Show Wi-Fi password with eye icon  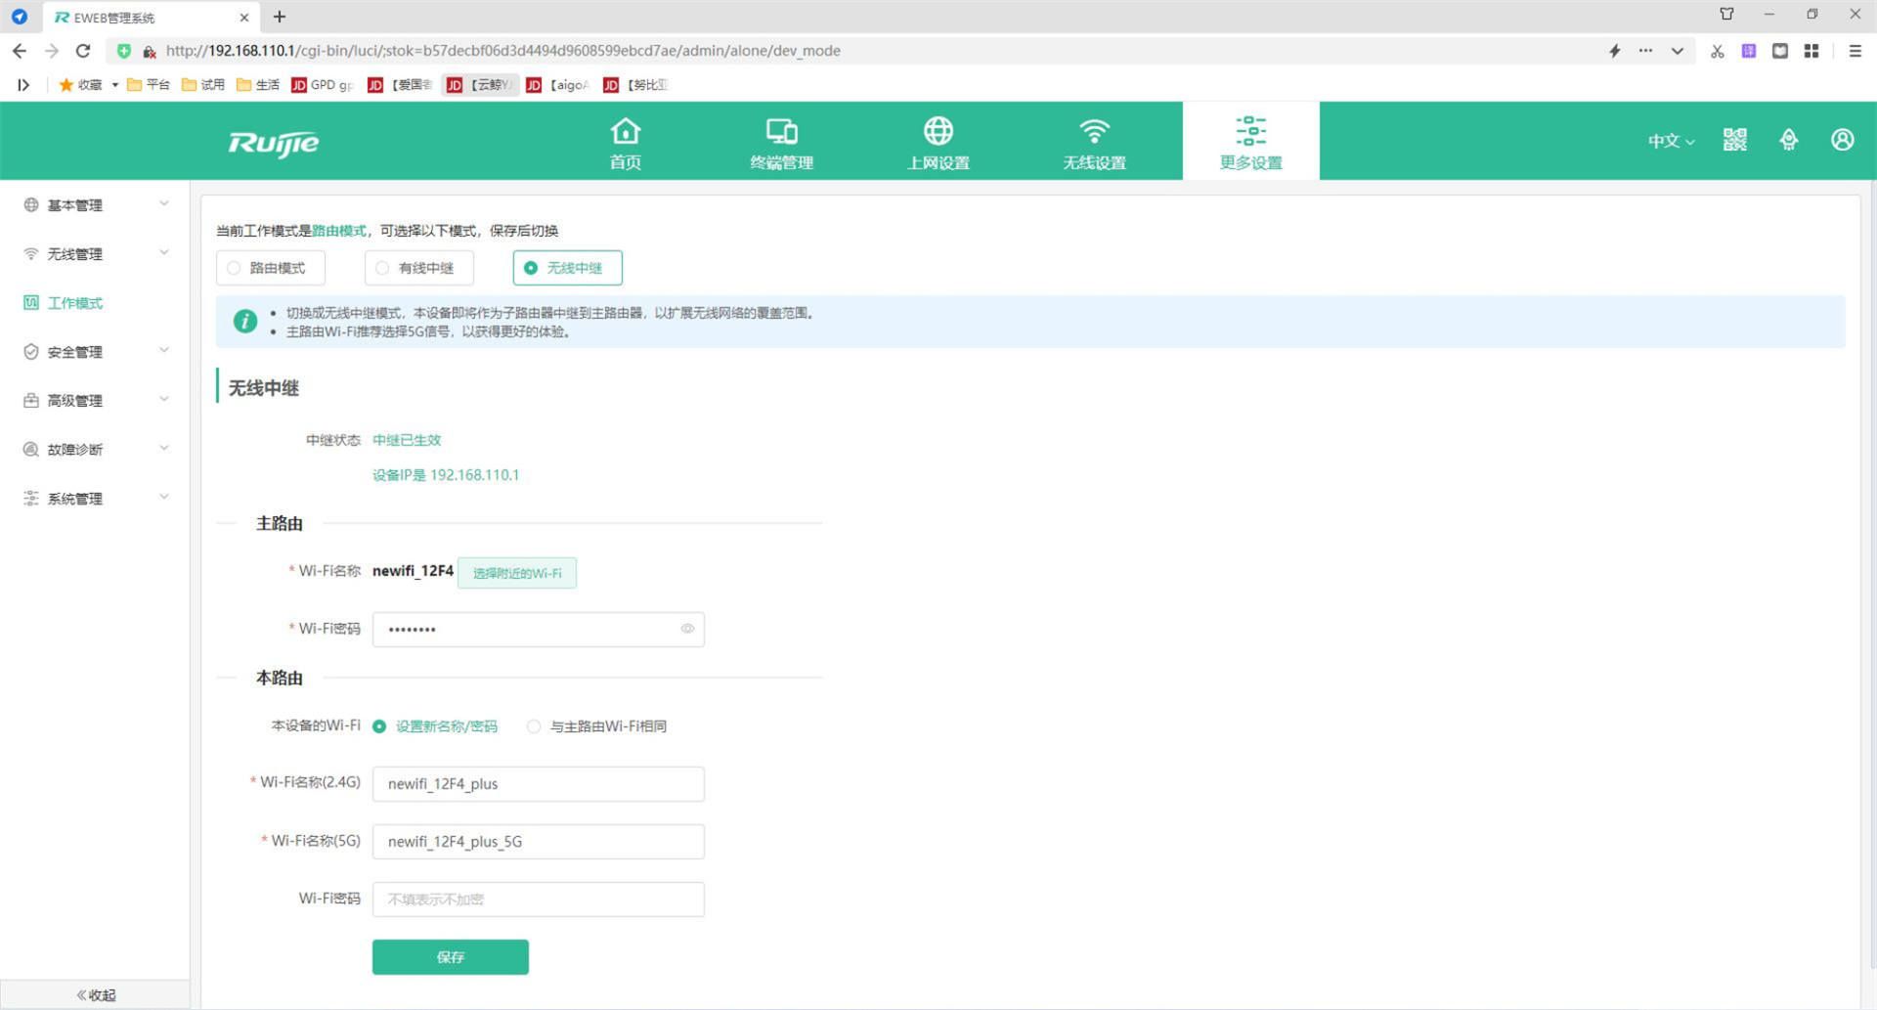coord(687,629)
